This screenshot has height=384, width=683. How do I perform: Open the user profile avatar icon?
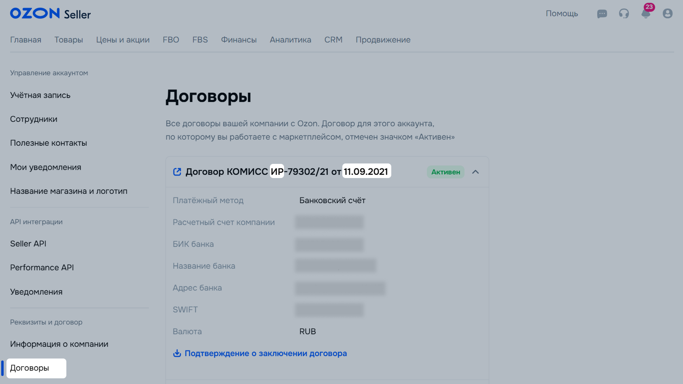tap(668, 14)
